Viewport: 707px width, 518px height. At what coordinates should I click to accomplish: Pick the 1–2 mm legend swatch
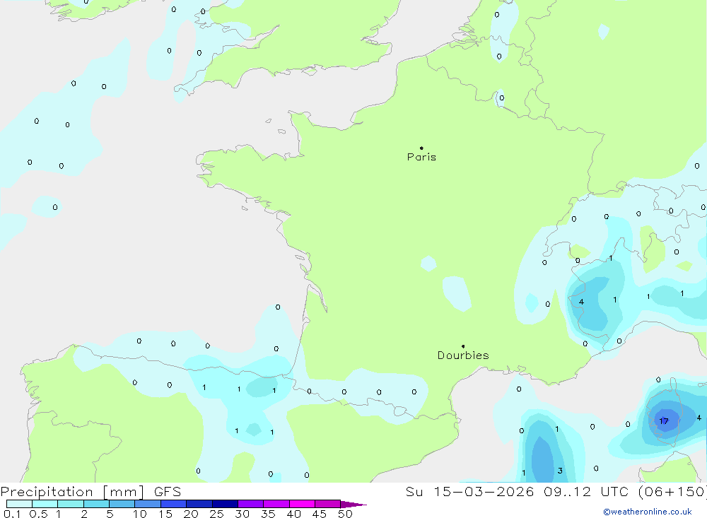(70, 504)
